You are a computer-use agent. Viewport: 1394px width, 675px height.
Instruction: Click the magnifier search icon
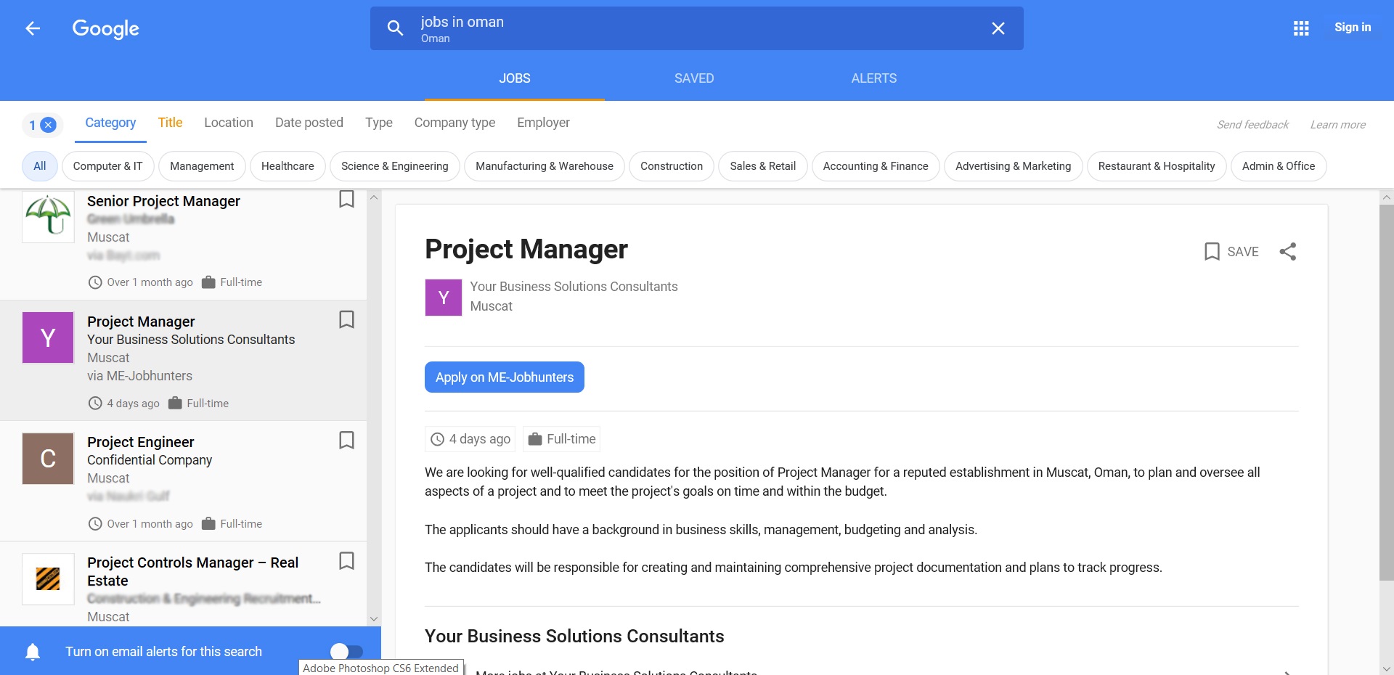[x=395, y=28]
